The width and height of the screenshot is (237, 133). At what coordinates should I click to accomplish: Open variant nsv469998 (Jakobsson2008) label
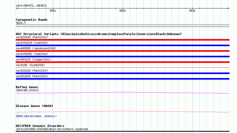(36, 48)
